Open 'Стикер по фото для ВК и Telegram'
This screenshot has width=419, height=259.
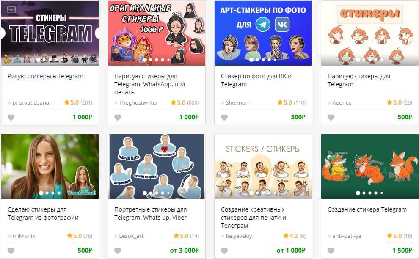256,80
